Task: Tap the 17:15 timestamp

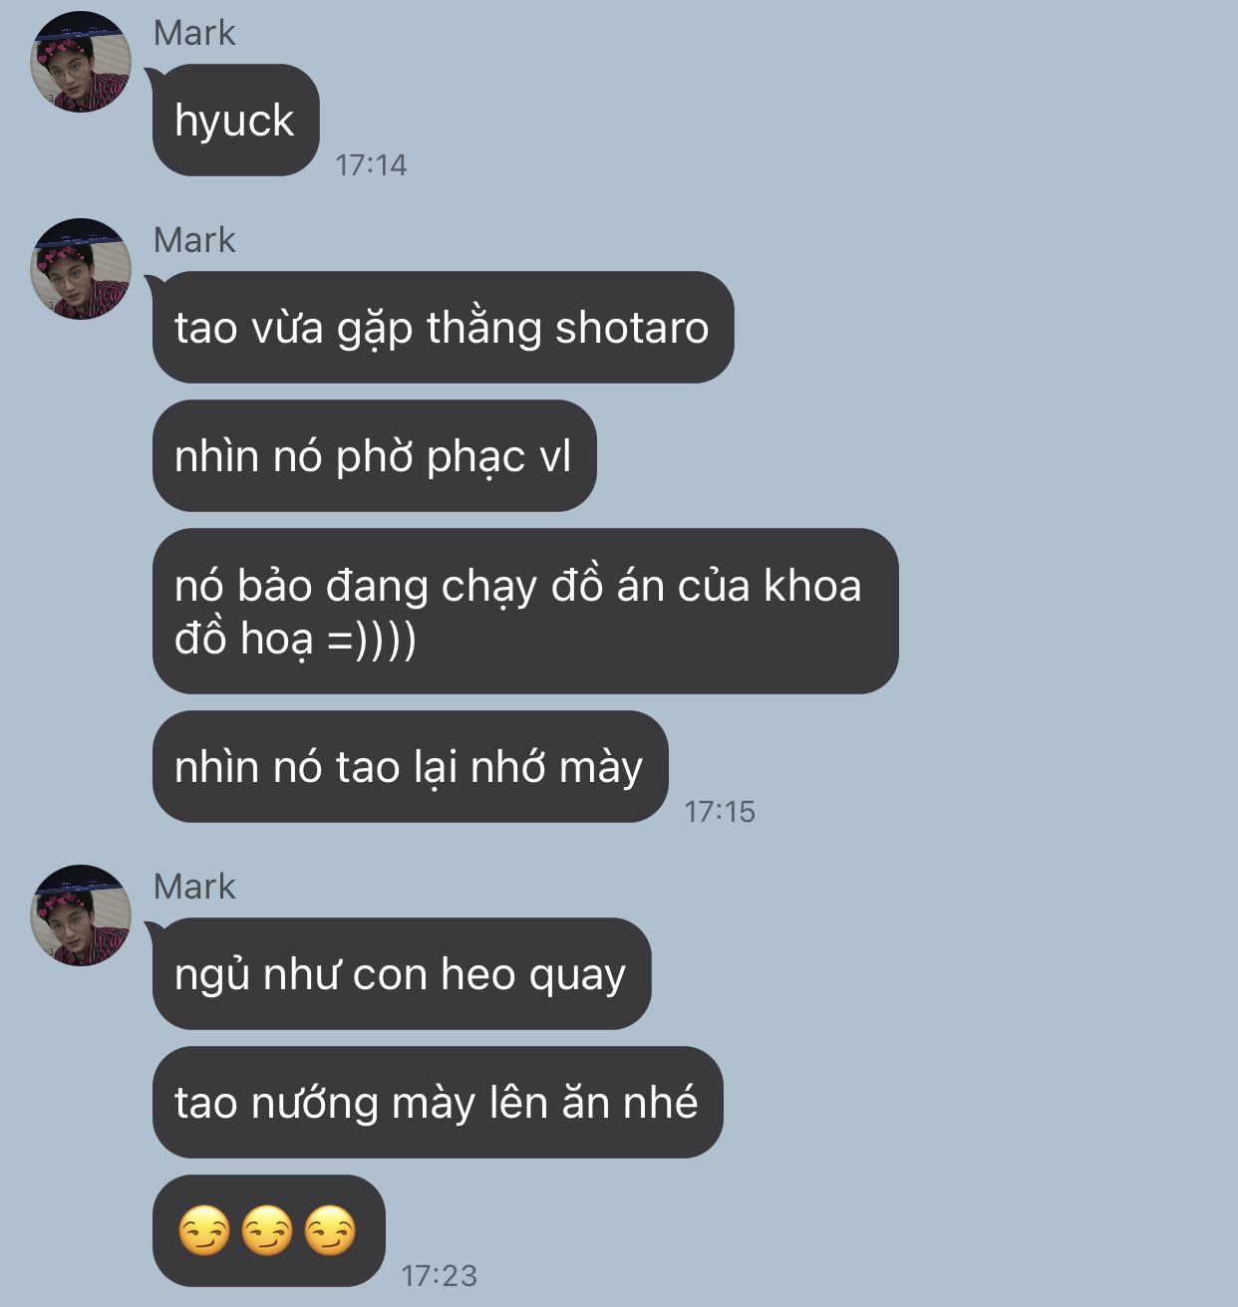Action: 720,811
